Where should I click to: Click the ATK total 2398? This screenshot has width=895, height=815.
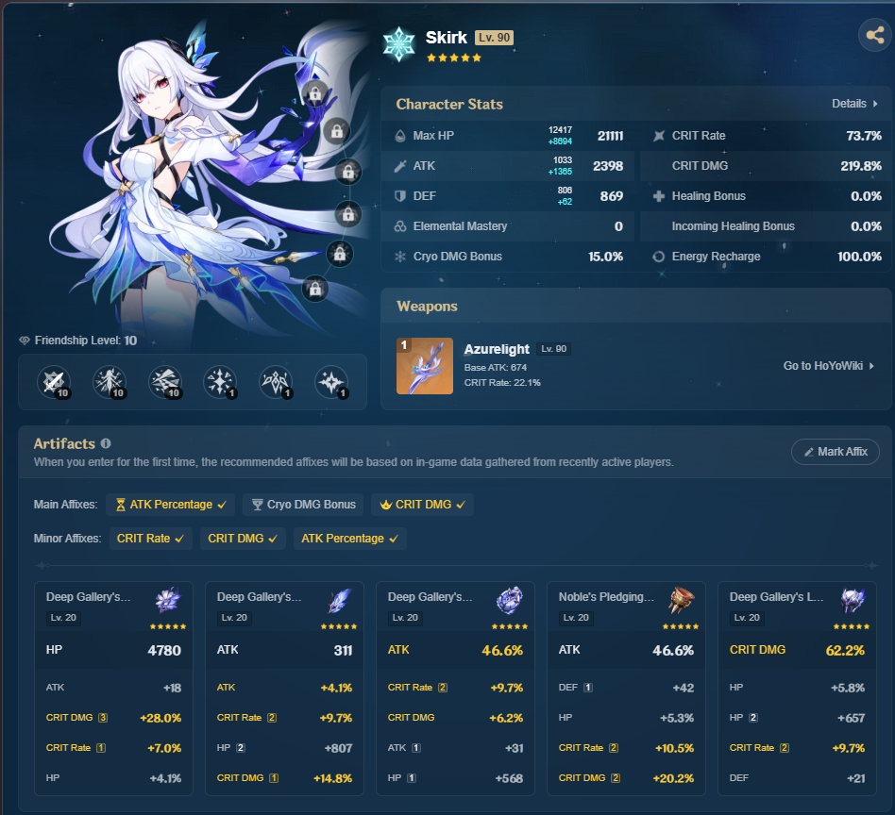608,166
